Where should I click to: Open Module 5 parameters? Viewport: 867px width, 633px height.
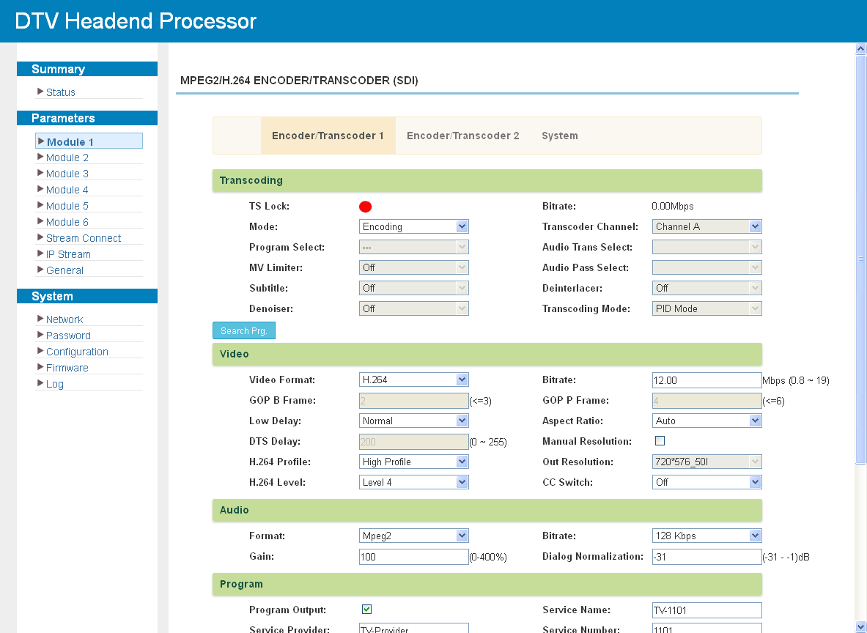click(67, 206)
